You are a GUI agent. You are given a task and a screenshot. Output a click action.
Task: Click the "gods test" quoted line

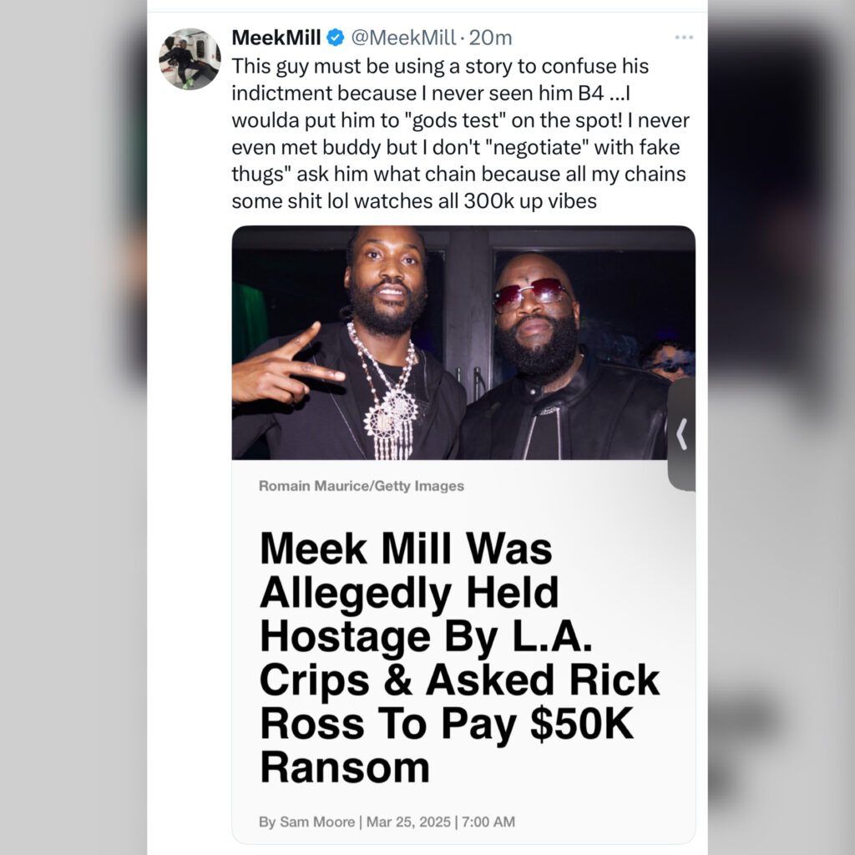click(461, 120)
